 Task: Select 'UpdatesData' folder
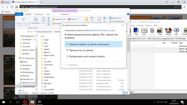49,77
